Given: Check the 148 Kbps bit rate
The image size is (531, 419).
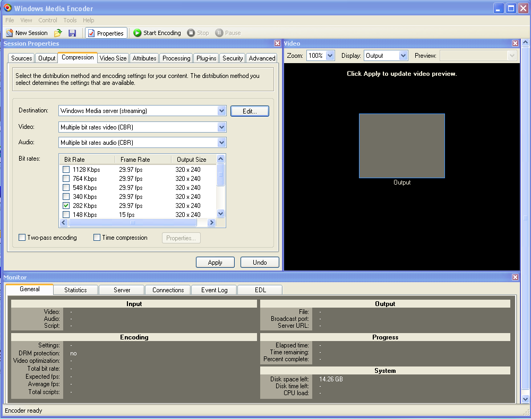Looking at the screenshot, I should pos(66,215).
